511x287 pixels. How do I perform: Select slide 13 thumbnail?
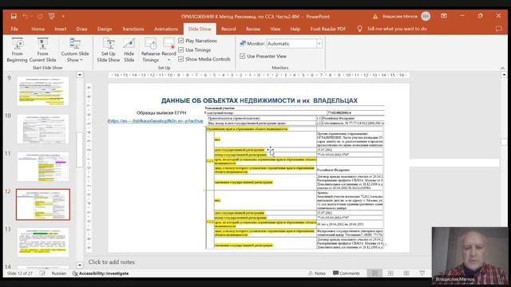43,242
